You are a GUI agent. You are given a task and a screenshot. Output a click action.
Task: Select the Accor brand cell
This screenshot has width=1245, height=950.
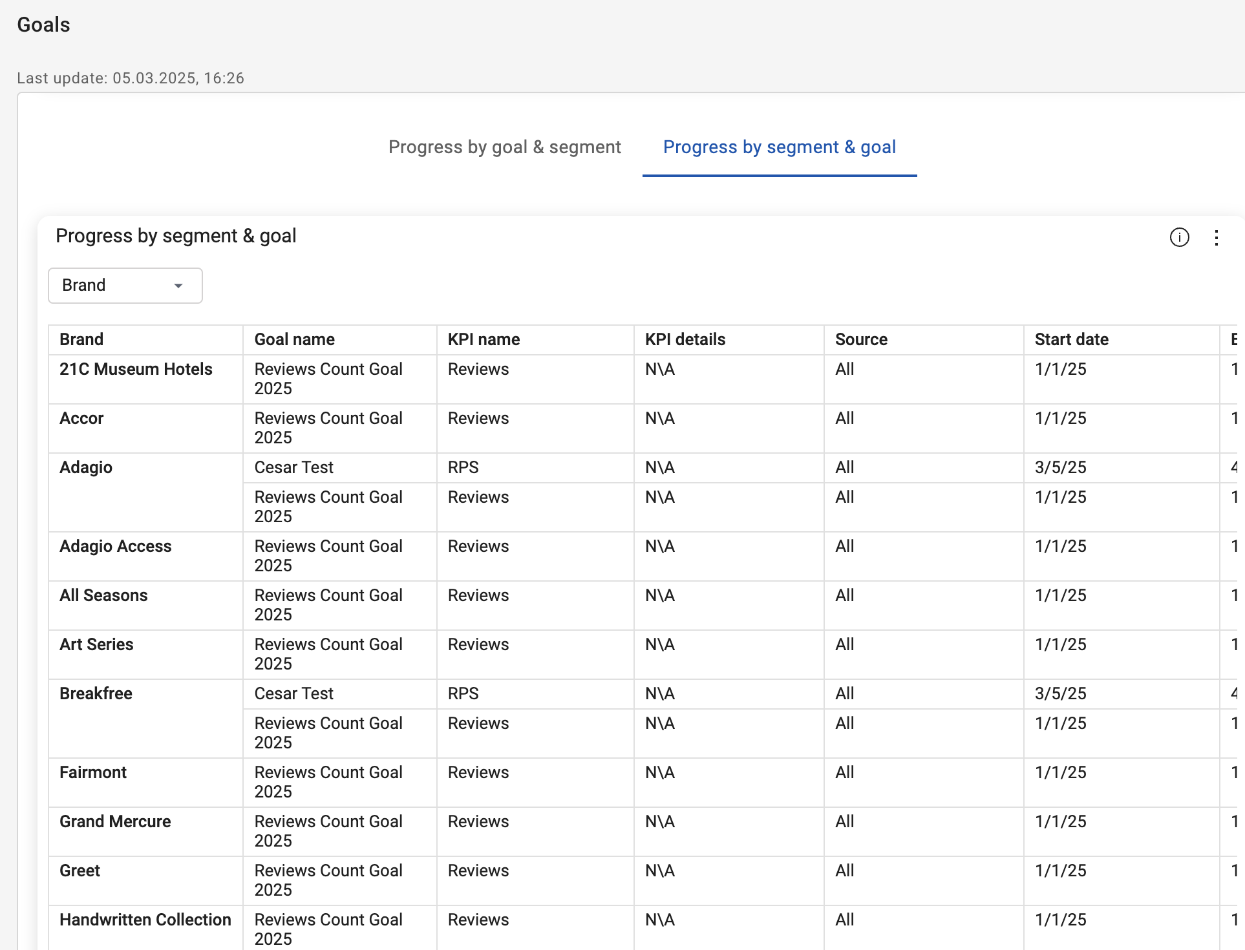pyautogui.click(x=146, y=428)
